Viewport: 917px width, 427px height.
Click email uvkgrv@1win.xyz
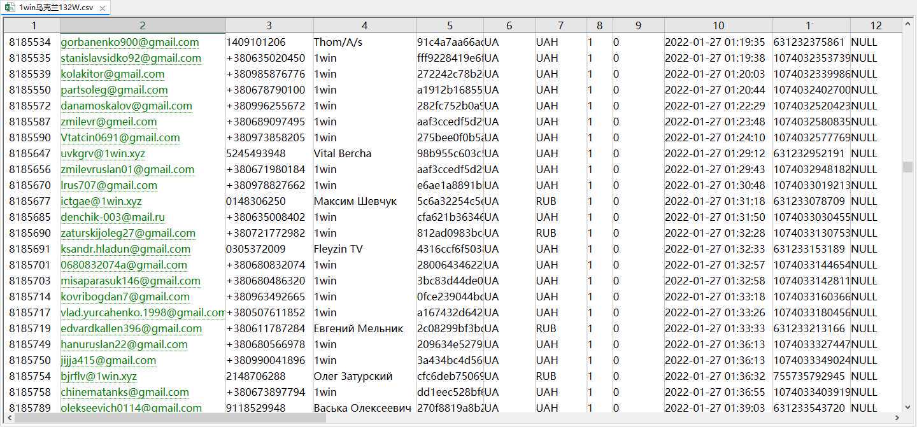[x=103, y=153]
